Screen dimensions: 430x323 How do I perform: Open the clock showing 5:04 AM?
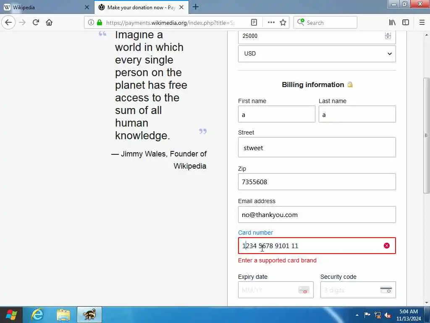[409, 315]
